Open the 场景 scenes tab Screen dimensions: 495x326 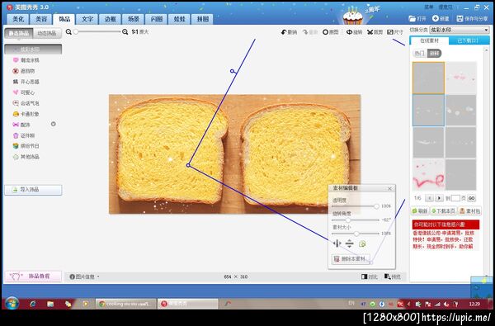coord(133,19)
